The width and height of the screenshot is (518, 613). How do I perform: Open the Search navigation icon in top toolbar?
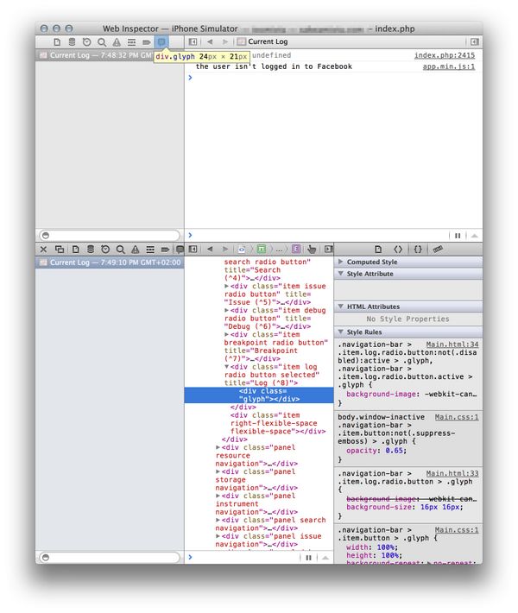point(102,41)
